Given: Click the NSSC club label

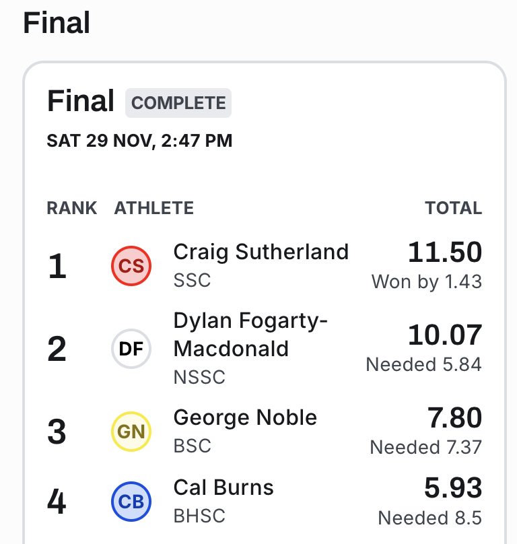Looking at the screenshot, I should pyautogui.click(x=199, y=377).
